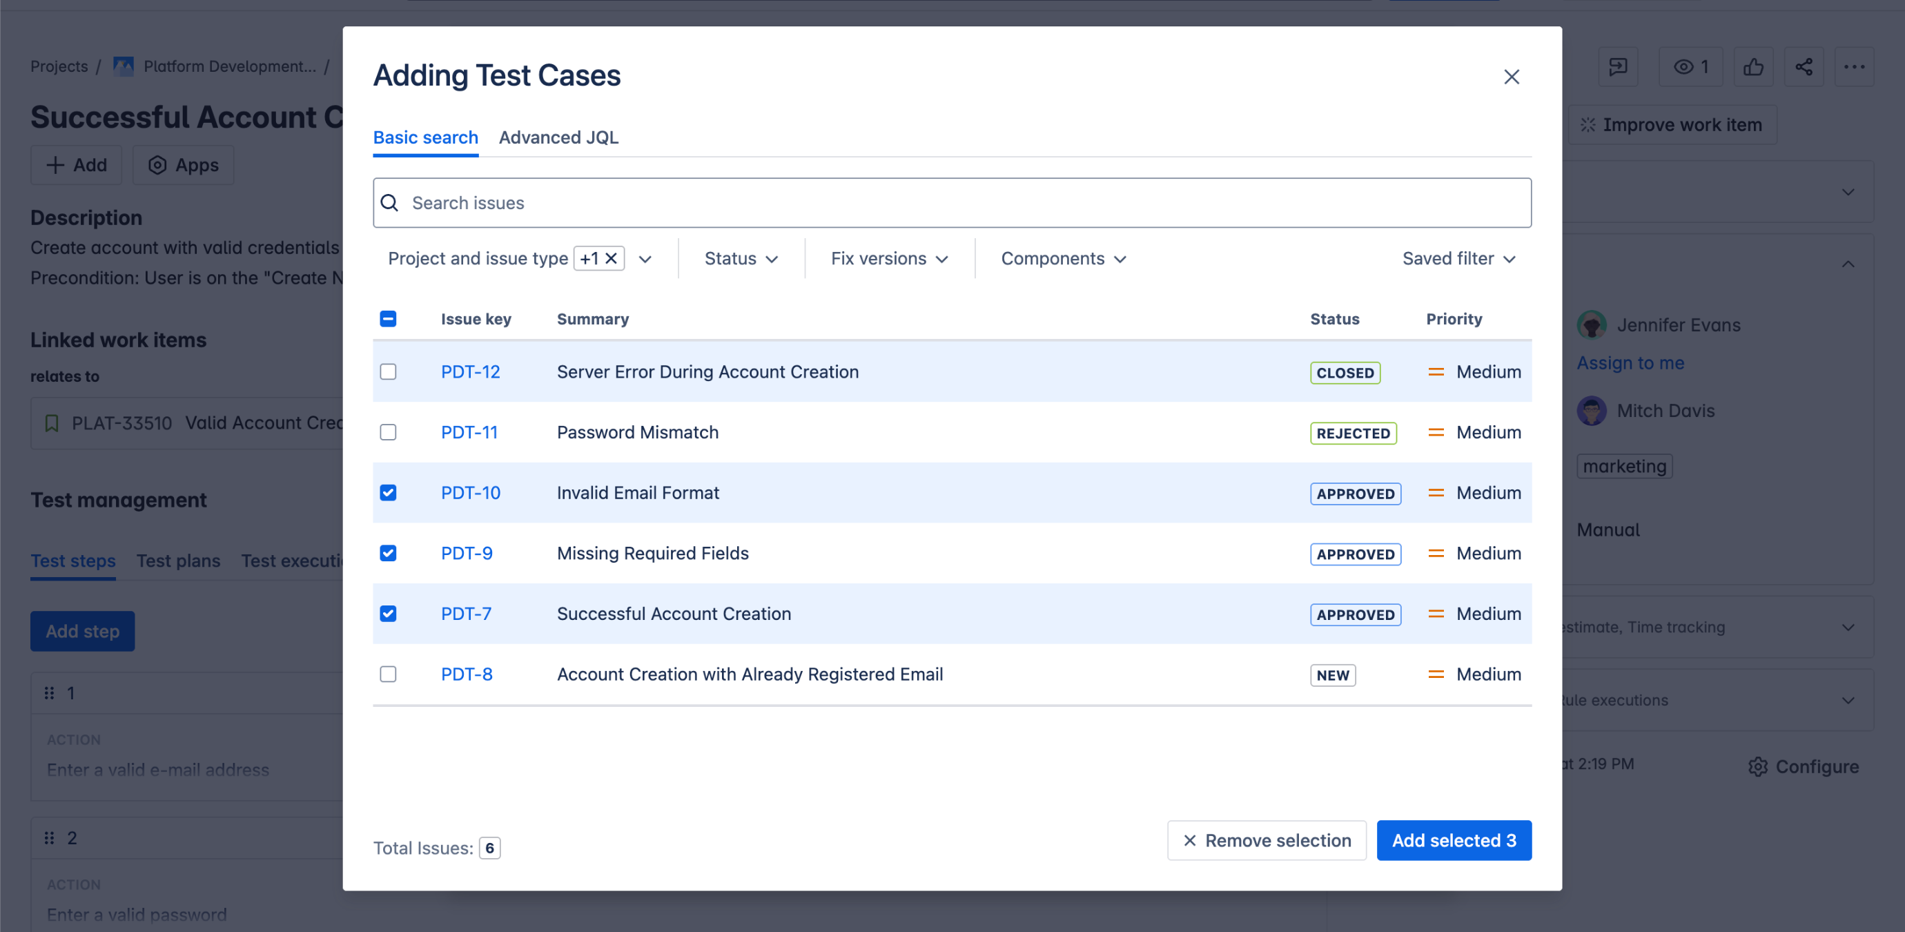
Task: Expand the top right panel chevron
Action: (x=1847, y=193)
